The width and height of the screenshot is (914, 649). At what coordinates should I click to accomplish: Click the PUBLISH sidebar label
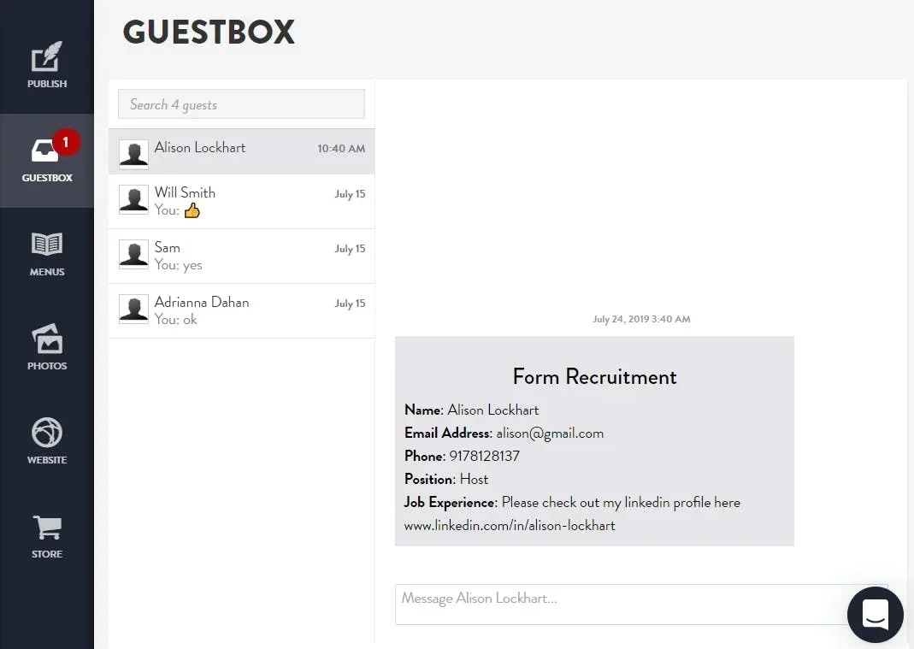click(x=47, y=84)
